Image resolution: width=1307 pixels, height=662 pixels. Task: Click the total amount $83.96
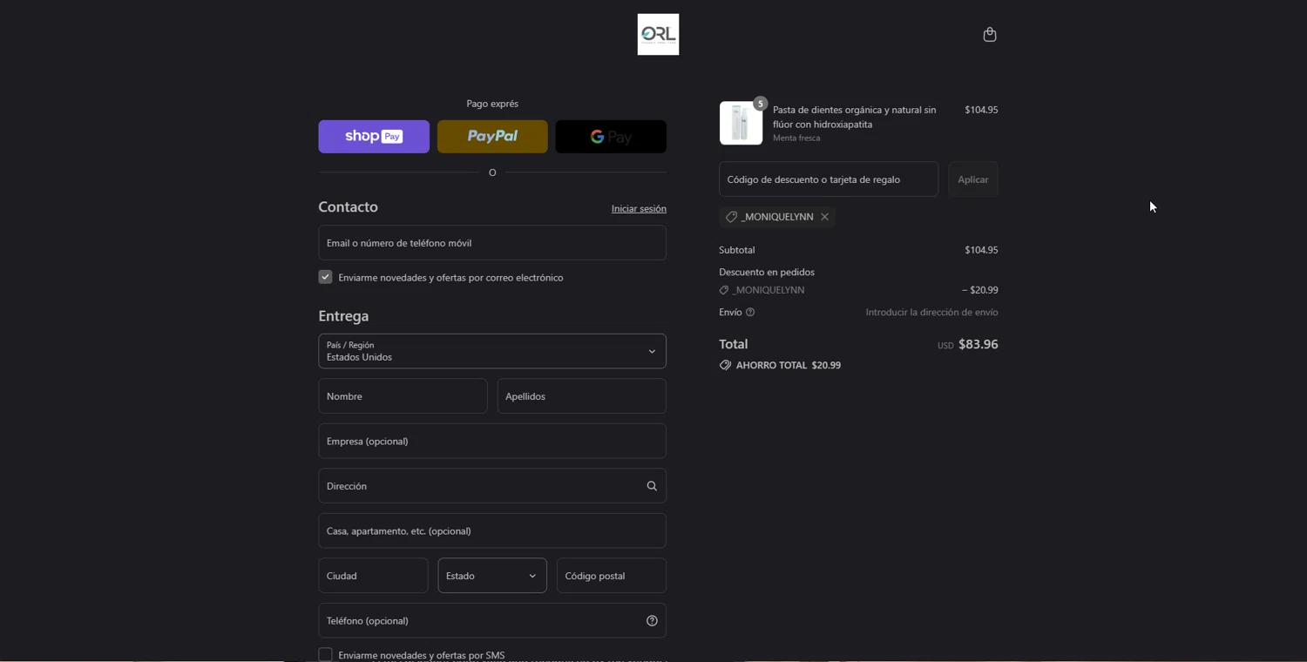[x=979, y=344]
